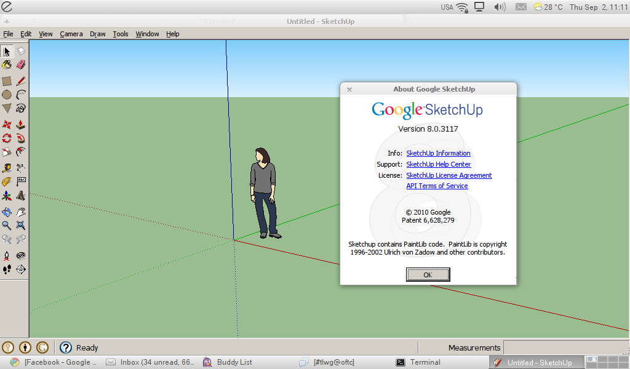Pick the Polygon tool
630x369 pixels.
[7, 108]
